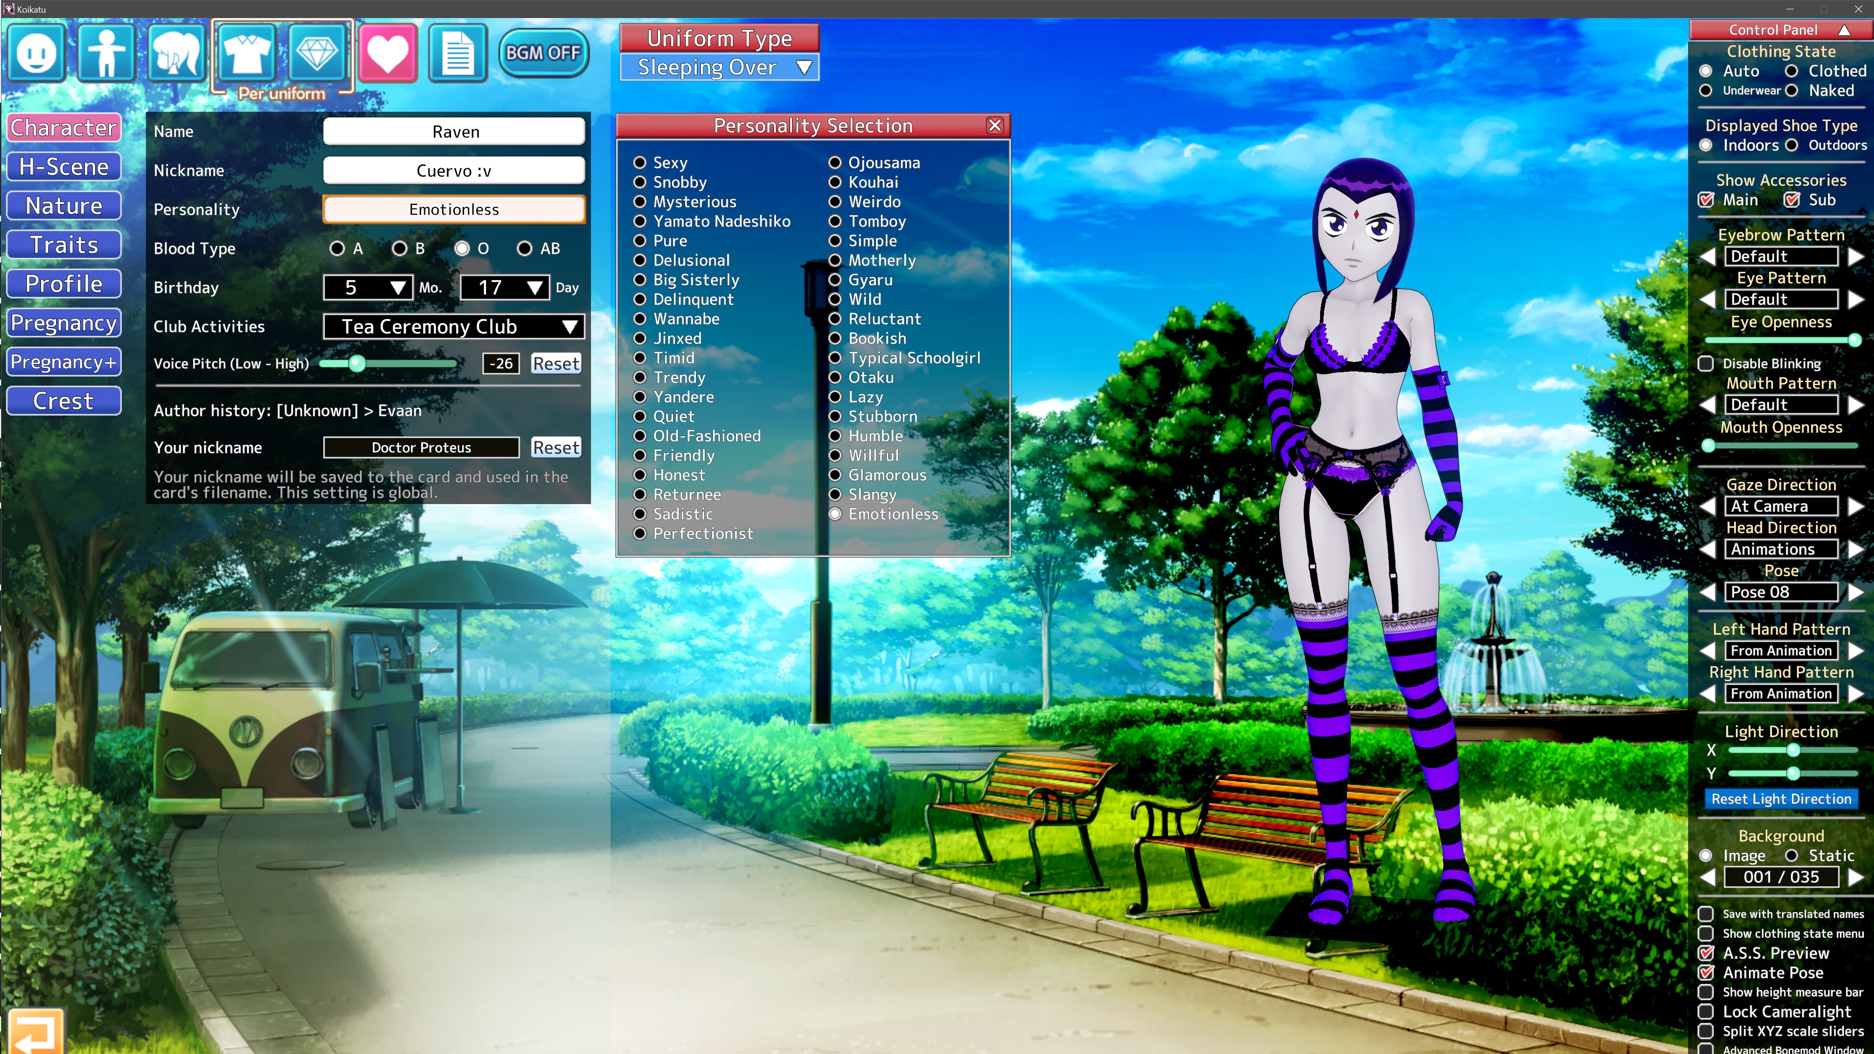Select the next Pose after Pose 08
This screenshot has height=1054, width=1874.
coord(1856,592)
